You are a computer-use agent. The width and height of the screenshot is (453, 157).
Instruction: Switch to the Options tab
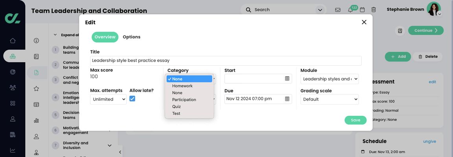point(131,37)
